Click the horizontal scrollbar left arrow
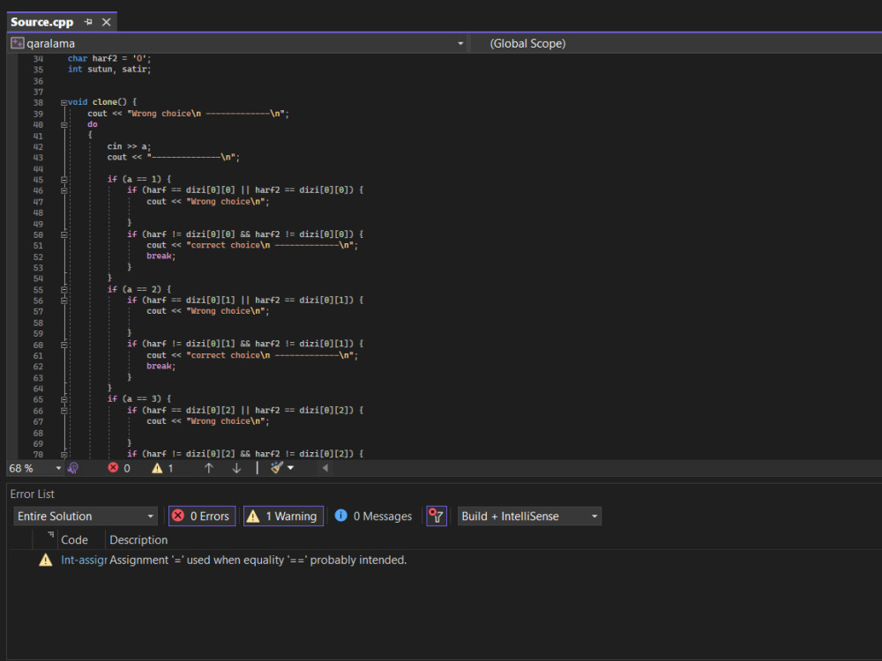 click(325, 468)
